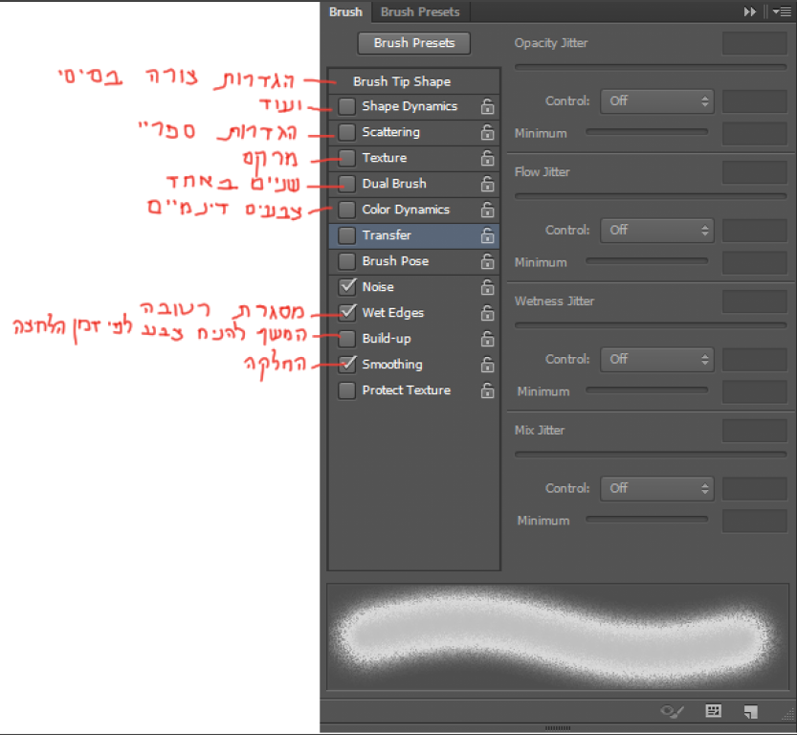
Task: Click the Flow Jitter Minimum slider
Action: click(647, 261)
